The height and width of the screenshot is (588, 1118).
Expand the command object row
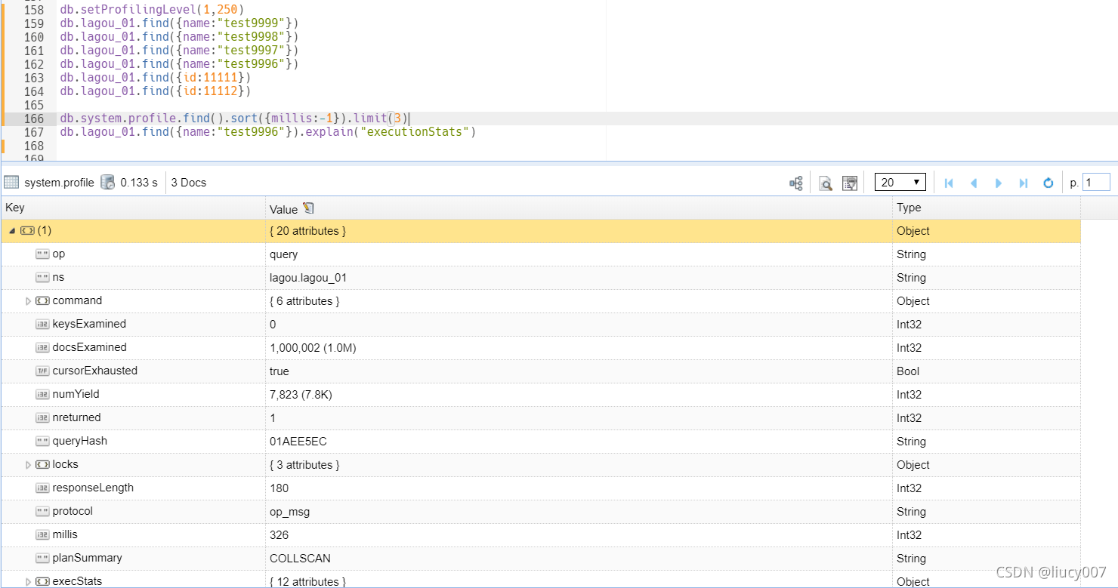(29, 301)
